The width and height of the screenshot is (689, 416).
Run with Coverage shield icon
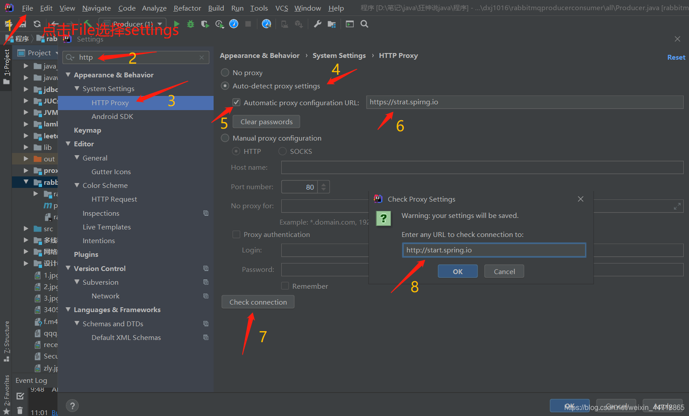coord(205,24)
